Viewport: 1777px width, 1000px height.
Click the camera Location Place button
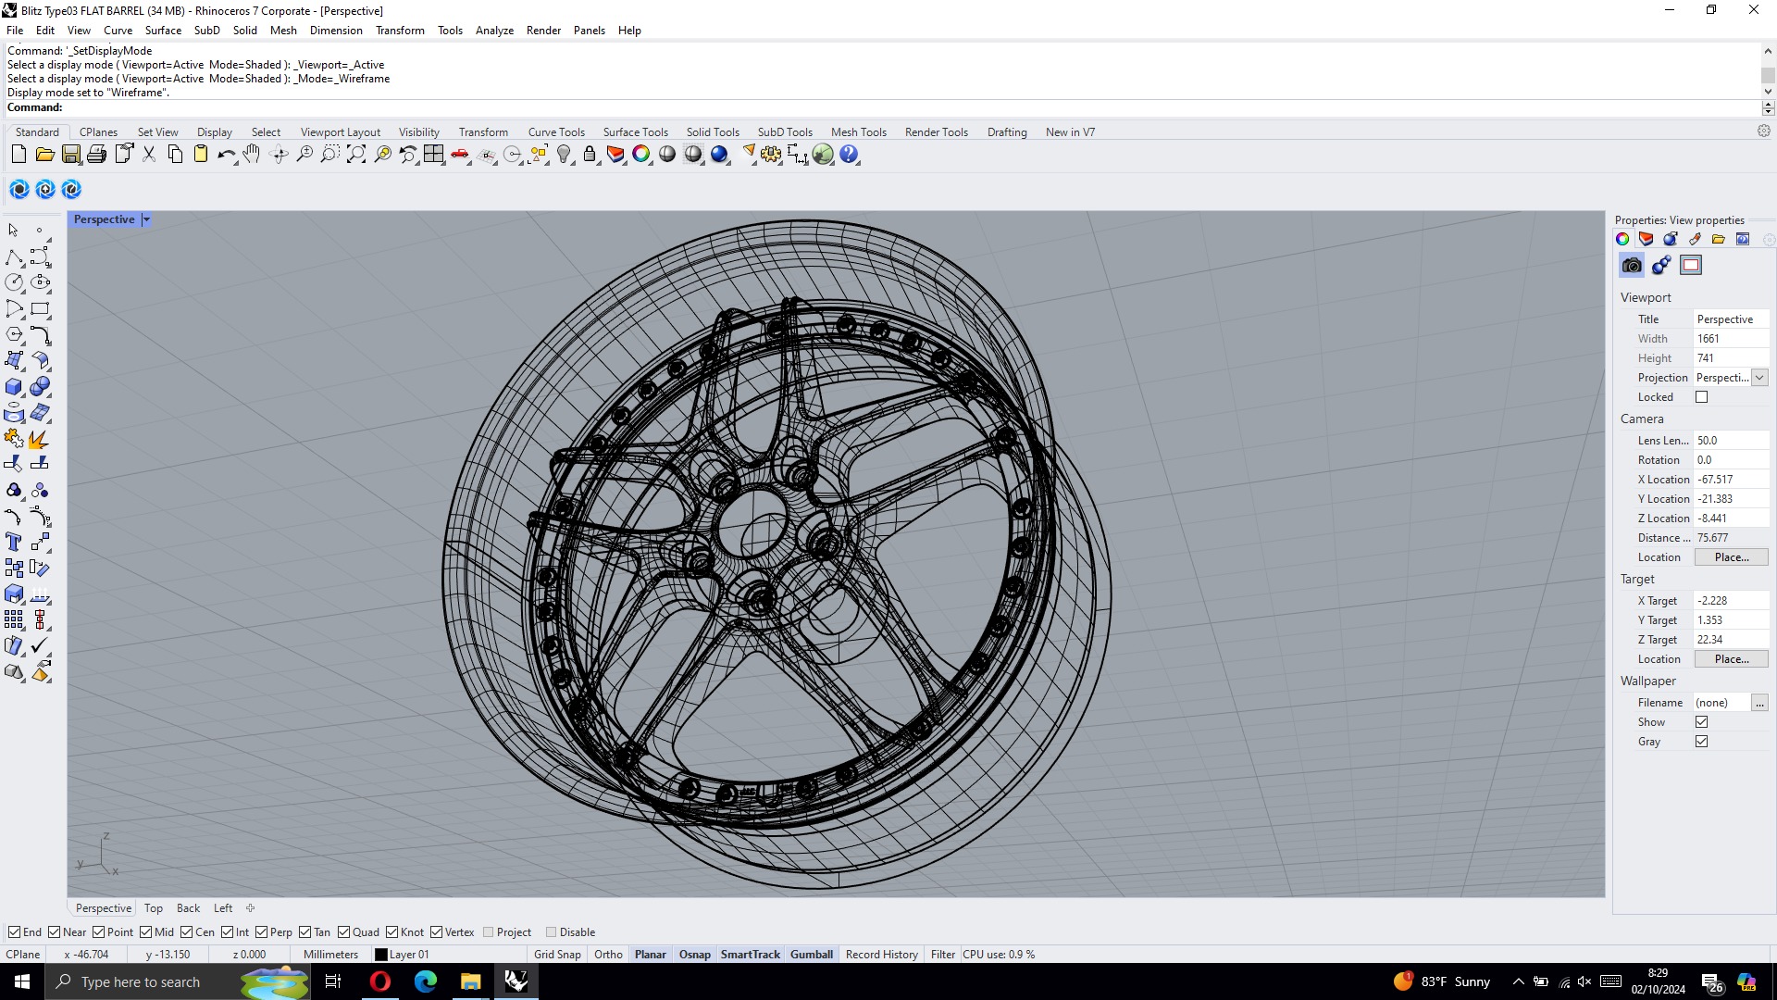1731,557
